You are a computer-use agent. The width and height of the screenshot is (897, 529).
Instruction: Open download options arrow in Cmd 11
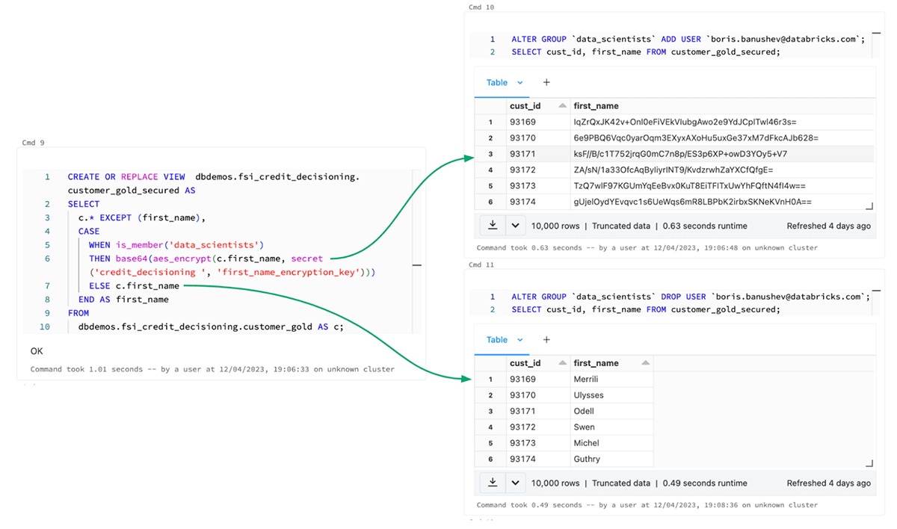[515, 483]
